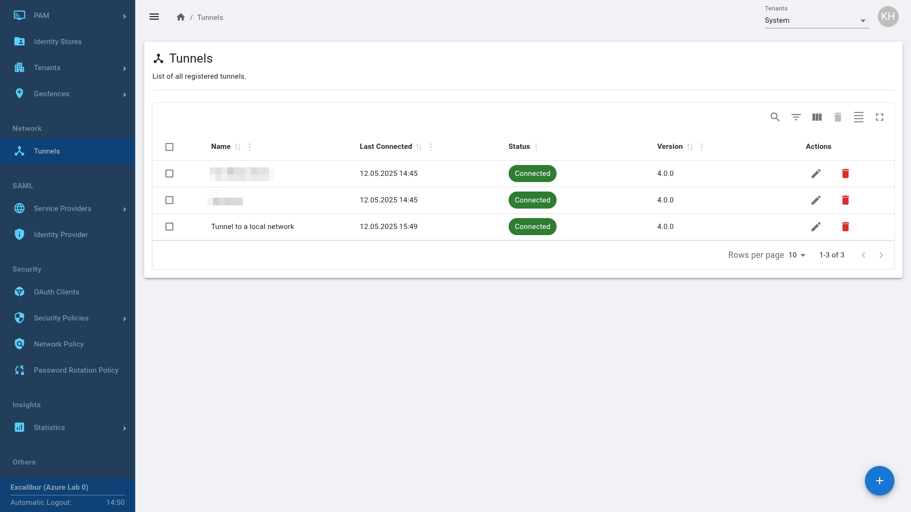The image size is (911, 512).
Task: Click the hamburger menu icon
Action: [154, 17]
